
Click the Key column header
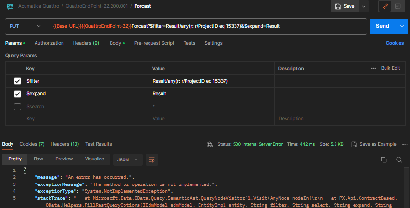tap(30, 69)
